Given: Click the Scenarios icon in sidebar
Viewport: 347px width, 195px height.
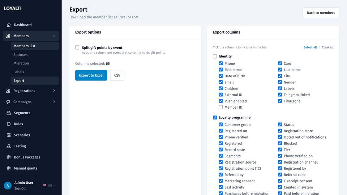Looking at the screenshot, I should 9,135.
